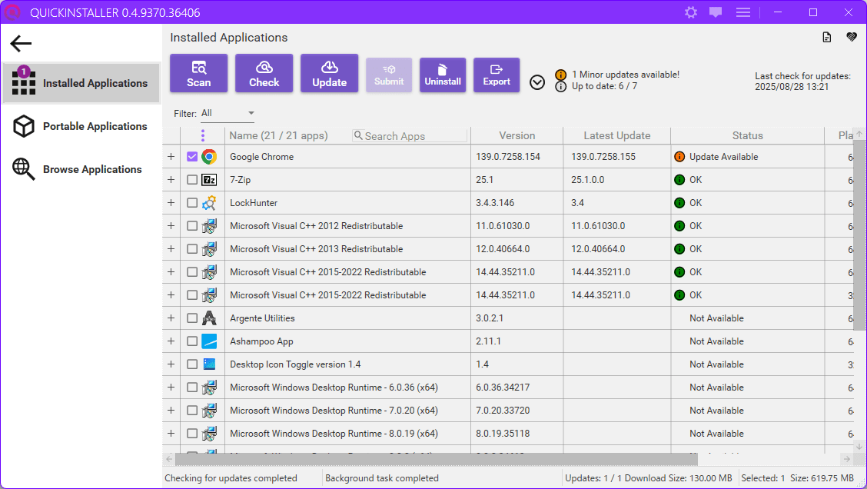The image size is (867, 489).
Task: Click orange update-available icon for Chrome
Action: click(679, 157)
